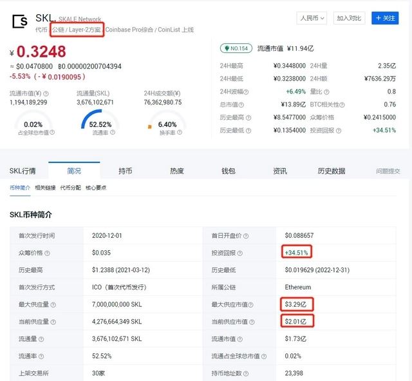Viewport: 412px width, 381px height.
Task: Click the $1.2388 (2021-03-12) value
Action: (x=121, y=270)
